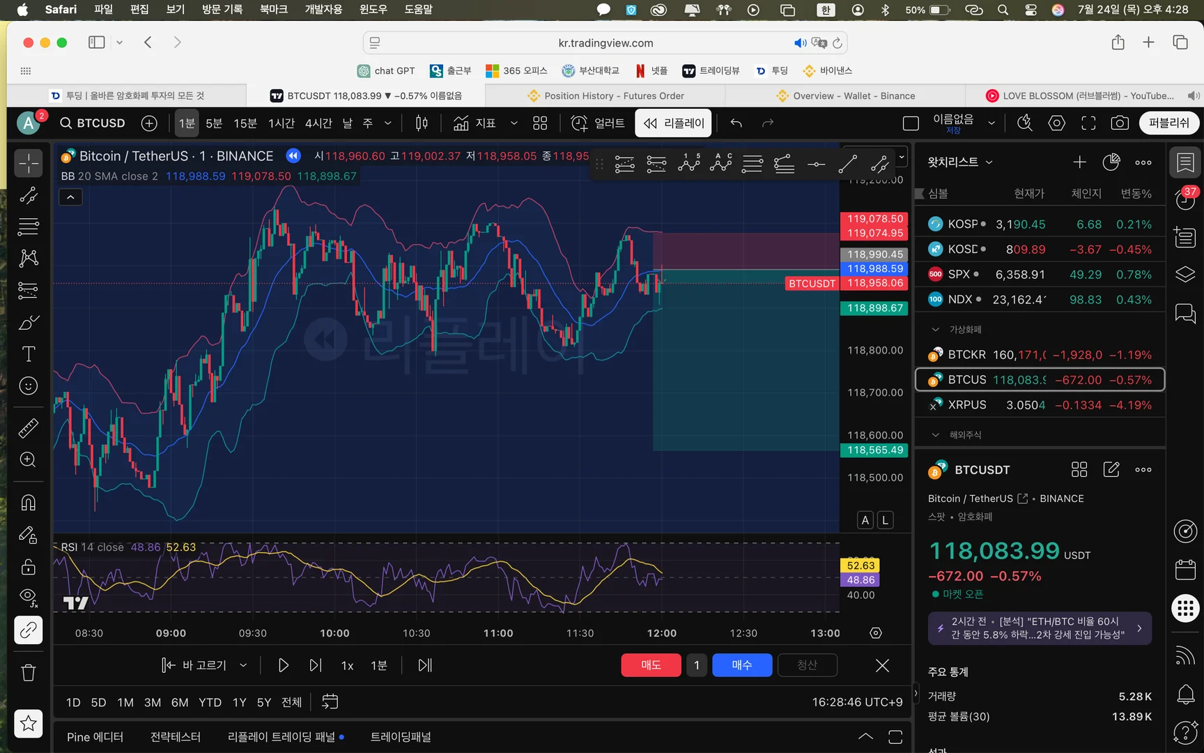
Task: Open indicator templates grid icon
Action: pyautogui.click(x=540, y=123)
